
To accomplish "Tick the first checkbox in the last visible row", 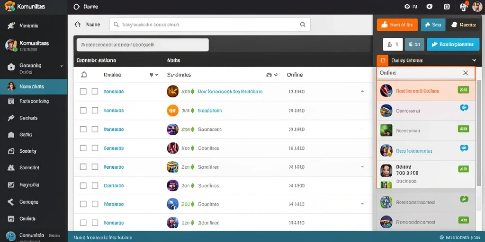I will pos(83,223).
